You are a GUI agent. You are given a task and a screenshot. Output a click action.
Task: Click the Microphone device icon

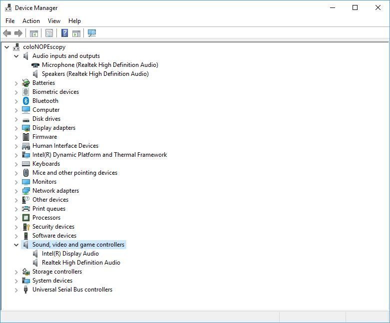(x=35, y=65)
